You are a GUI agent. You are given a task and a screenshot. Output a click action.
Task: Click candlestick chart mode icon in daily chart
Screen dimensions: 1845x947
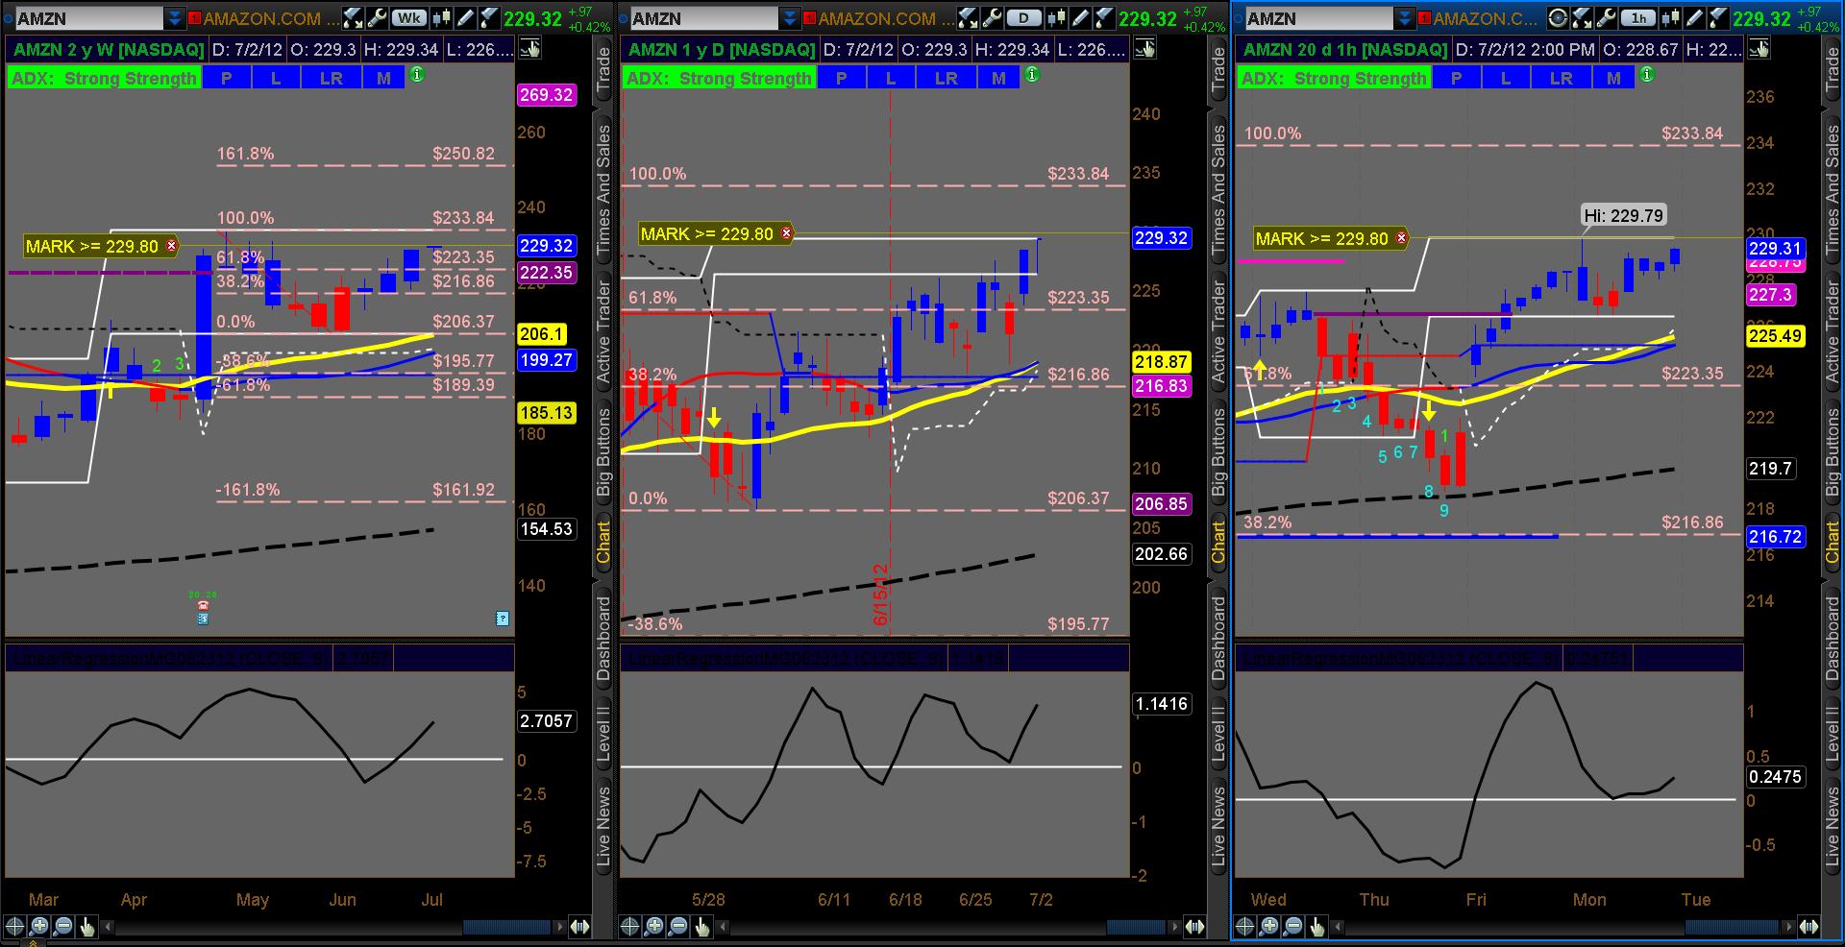pyautogui.click(x=1057, y=18)
